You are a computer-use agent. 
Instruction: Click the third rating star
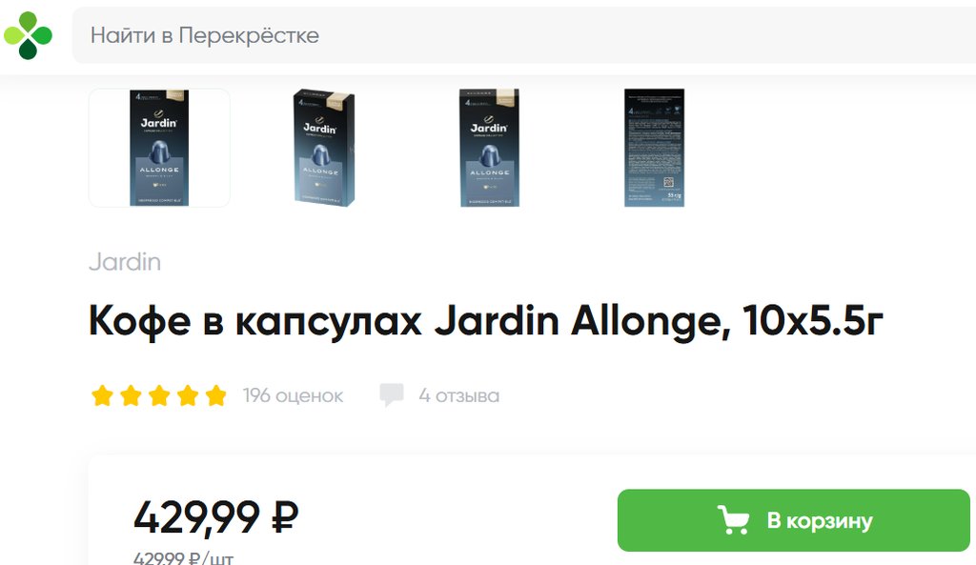pyautogui.click(x=159, y=395)
